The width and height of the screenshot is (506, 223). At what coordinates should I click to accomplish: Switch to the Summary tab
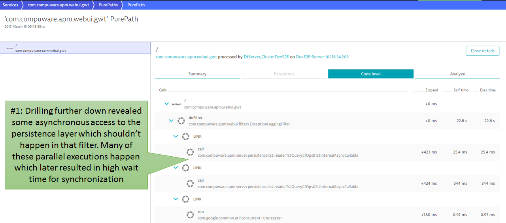point(197,74)
